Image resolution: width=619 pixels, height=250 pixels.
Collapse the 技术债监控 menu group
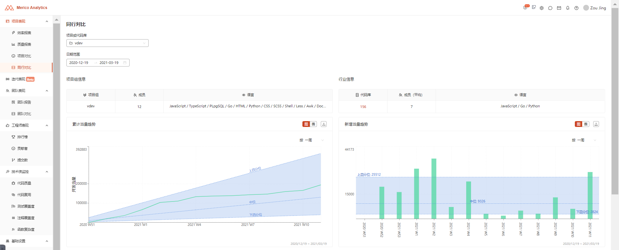pyautogui.click(x=47, y=172)
